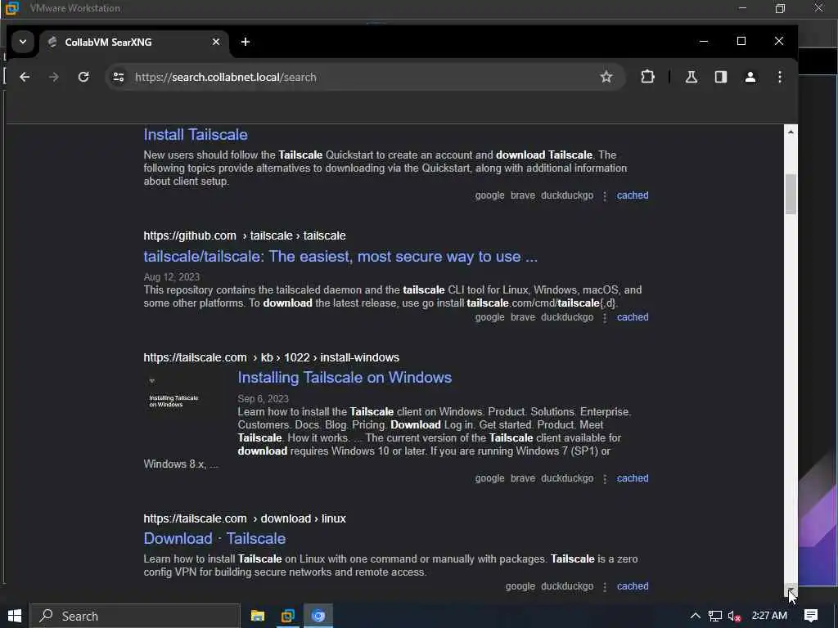Image resolution: width=838 pixels, height=628 pixels.
Task: Expand engine options for Install Tailscale result
Action: tap(605, 196)
